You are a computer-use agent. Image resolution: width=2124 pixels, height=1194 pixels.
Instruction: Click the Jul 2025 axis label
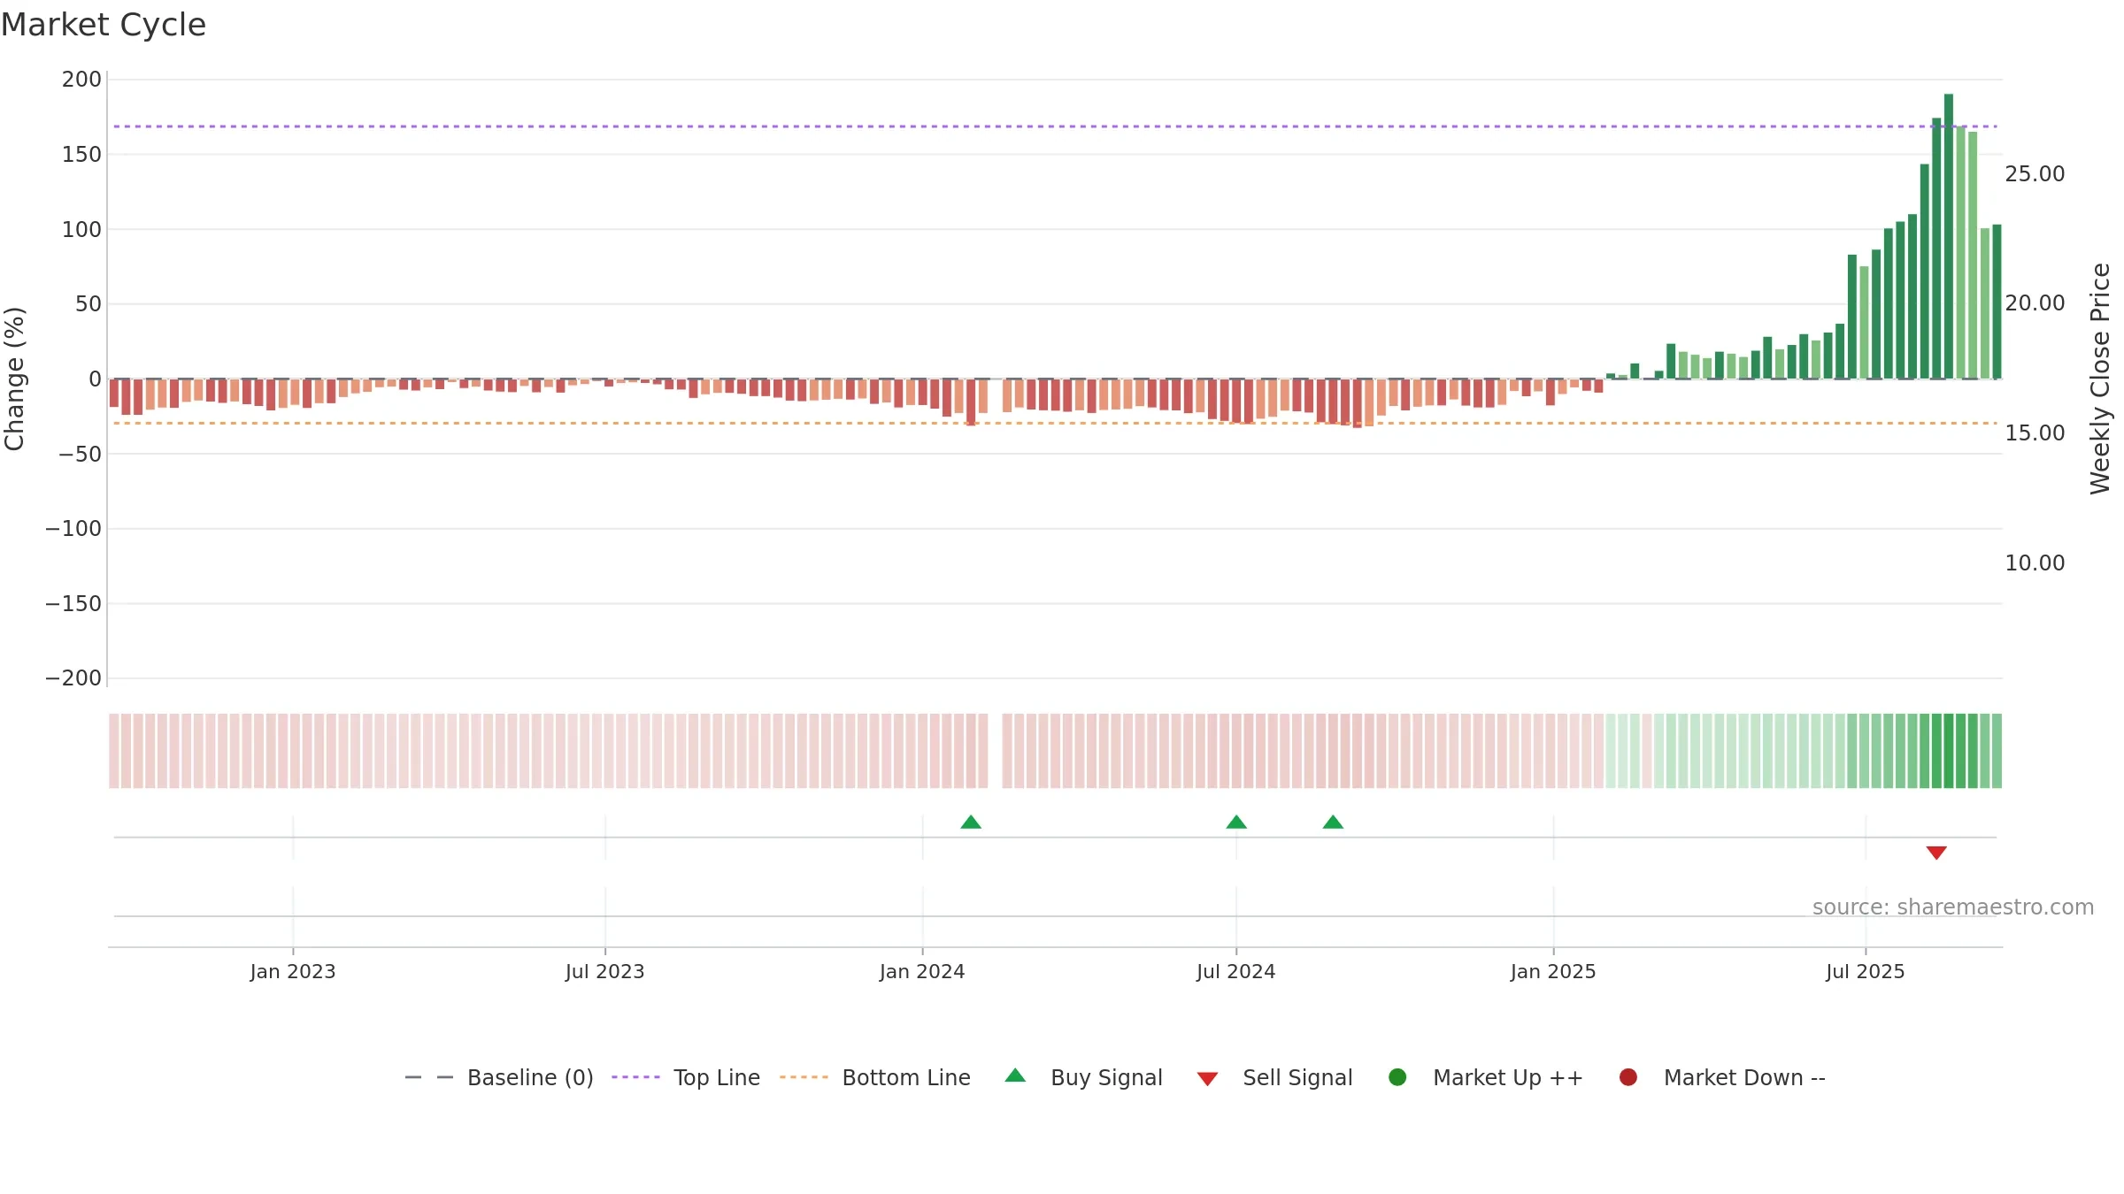(1866, 972)
